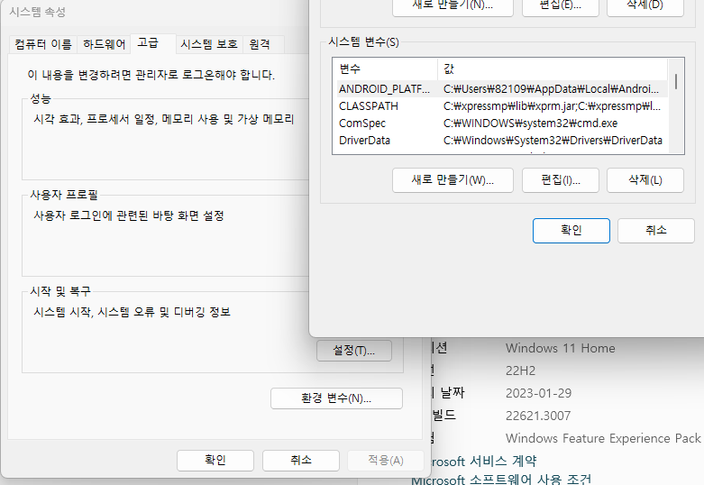Click 새로 만들기(W)... for system variables
Image resolution: width=704 pixels, height=485 pixels.
point(453,180)
